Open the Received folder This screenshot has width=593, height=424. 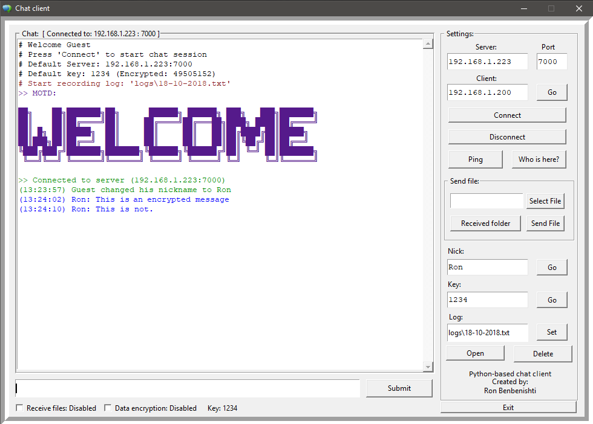point(485,223)
